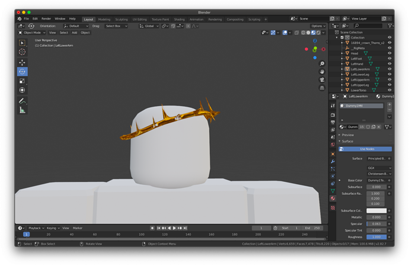Uncheck the Collection exclude checkbox

[342, 37]
